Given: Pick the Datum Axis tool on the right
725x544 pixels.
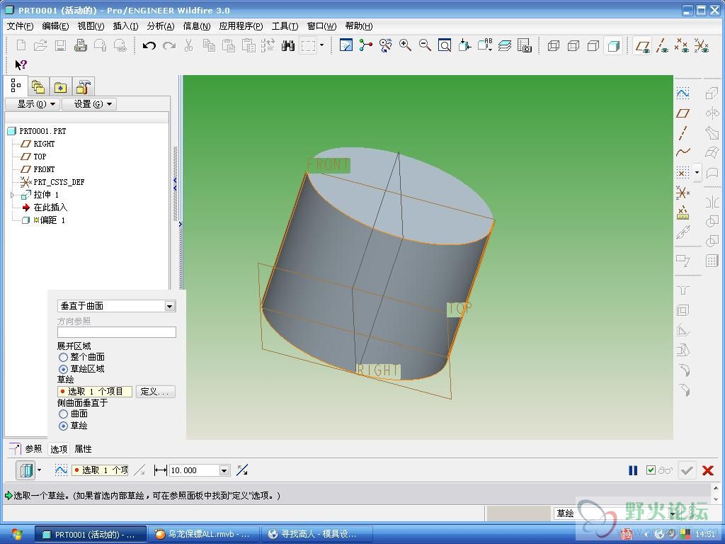Looking at the screenshot, I should tap(683, 132).
